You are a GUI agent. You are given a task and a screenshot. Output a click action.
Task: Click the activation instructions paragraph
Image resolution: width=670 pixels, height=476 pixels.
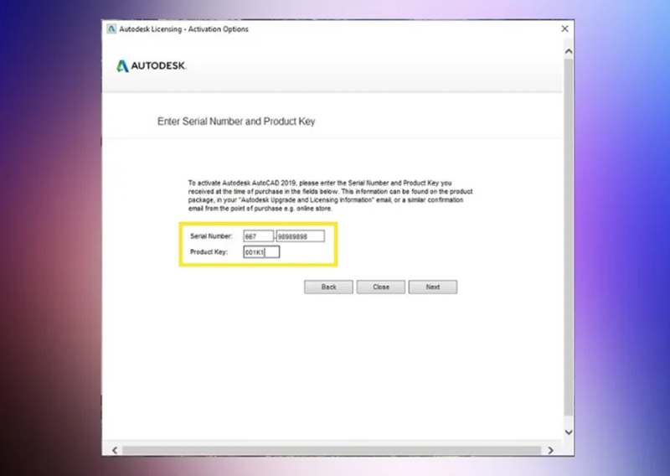click(x=331, y=194)
